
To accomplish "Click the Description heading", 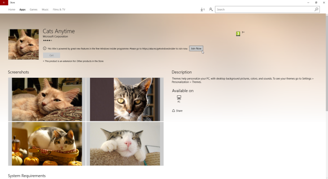I will [x=182, y=72].
